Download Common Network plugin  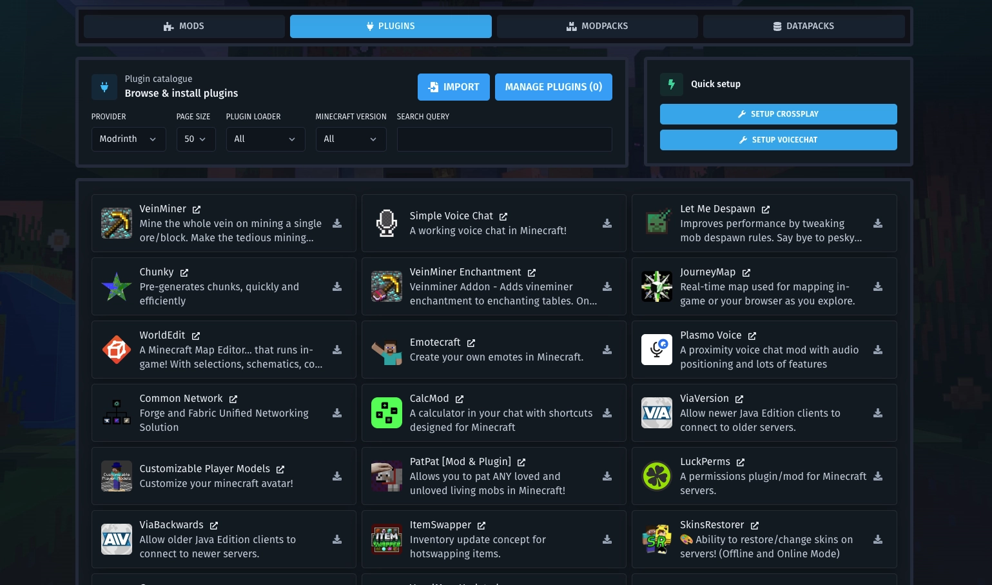[x=337, y=413]
